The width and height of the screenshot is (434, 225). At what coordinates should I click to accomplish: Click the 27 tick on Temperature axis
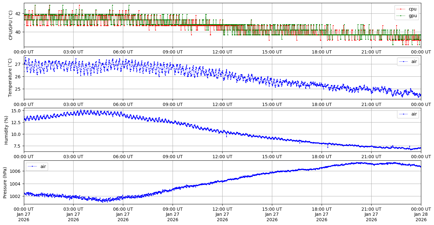(x=18, y=64)
